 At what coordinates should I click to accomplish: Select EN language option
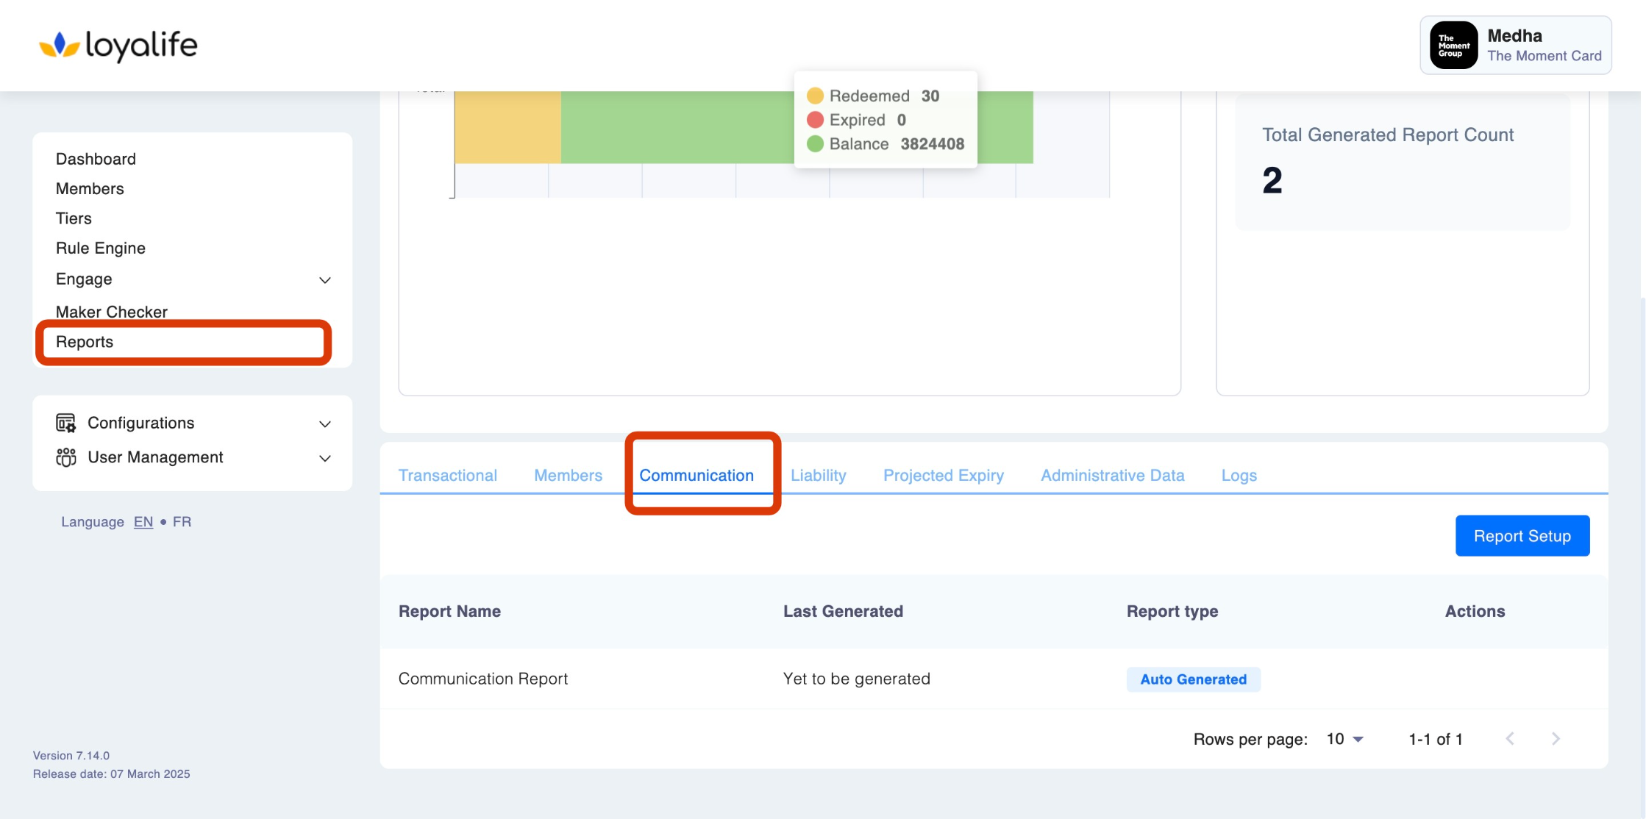pyautogui.click(x=143, y=522)
